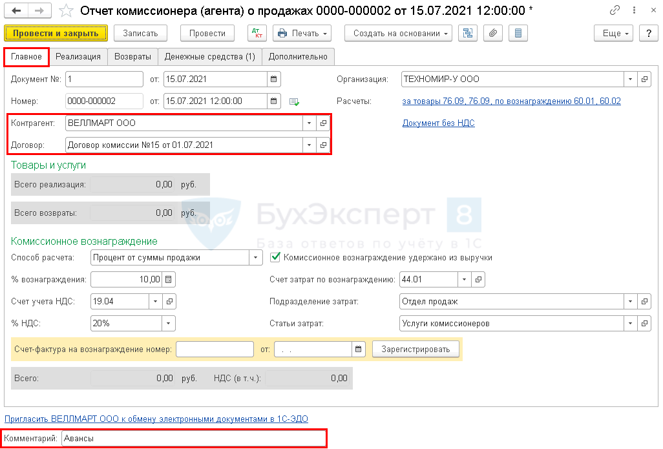Image resolution: width=663 pixels, height=449 pixels.
Task: Open Денежные средства (1) tab
Action: tap(209, 57)
